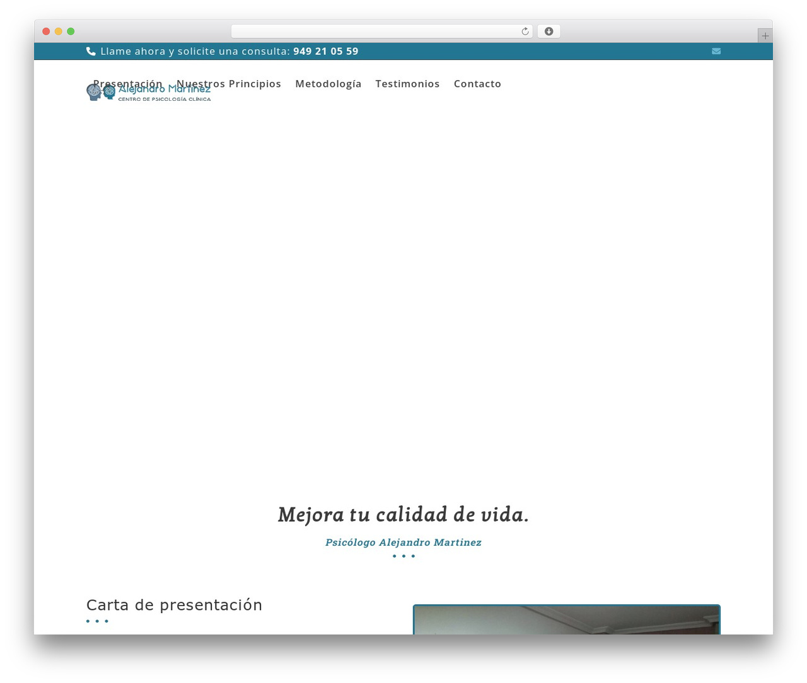Maximize the window with green button

[x=71, y=32]
